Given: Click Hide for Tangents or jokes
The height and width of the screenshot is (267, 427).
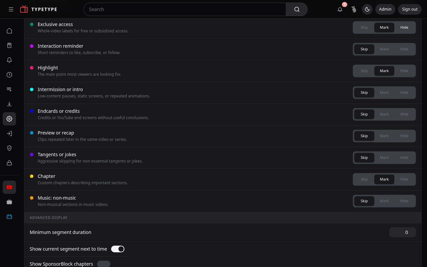Looking at the screenshot, I should (404, 158).
